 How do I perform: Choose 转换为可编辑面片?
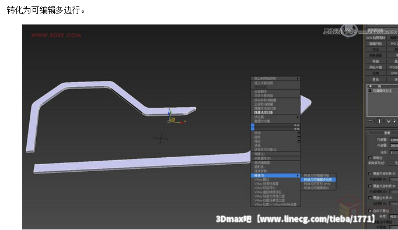318,188
